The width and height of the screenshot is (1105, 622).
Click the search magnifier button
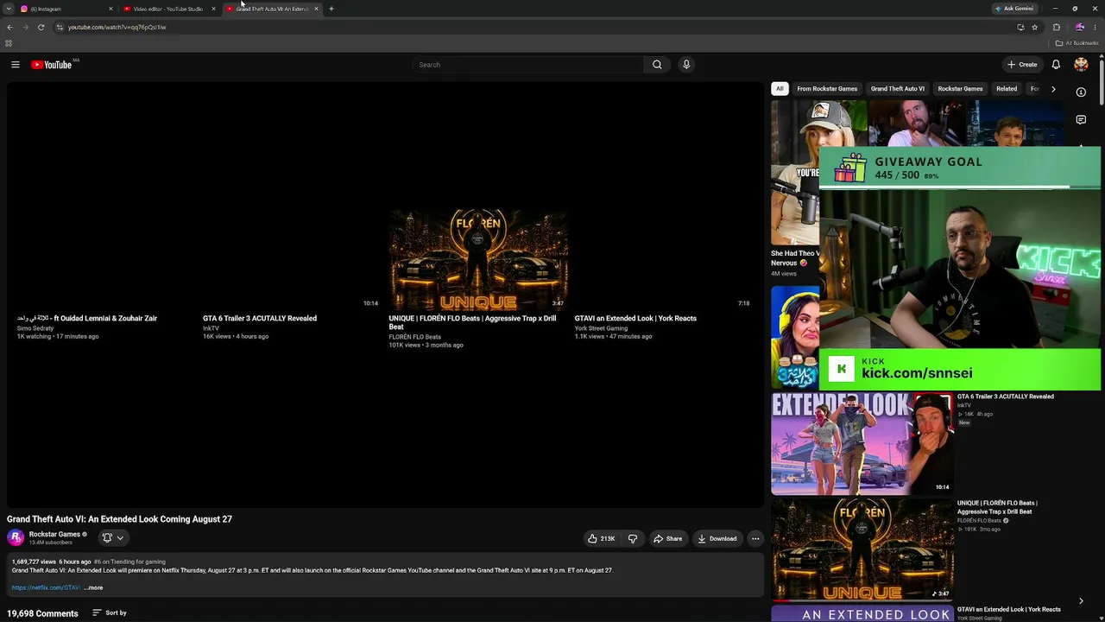(x=657, y=65)
